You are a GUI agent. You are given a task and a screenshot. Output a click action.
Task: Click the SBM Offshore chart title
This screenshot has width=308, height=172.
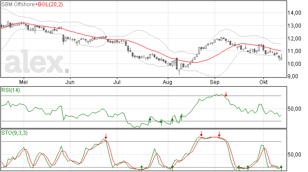click(x=18, y=4)
